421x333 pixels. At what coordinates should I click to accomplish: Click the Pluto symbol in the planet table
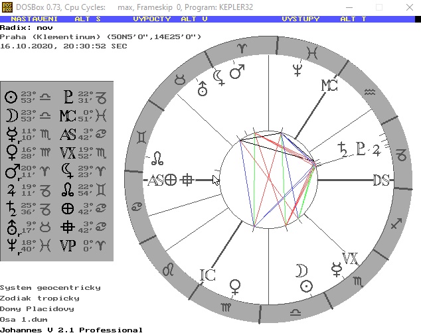pos(68,97)
